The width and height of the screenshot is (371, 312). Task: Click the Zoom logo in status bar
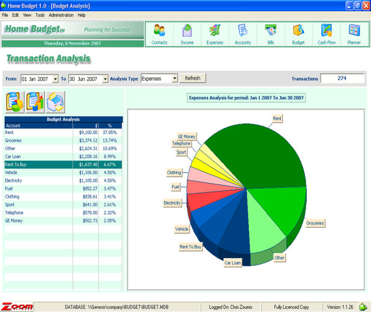(x=17, y=307)
